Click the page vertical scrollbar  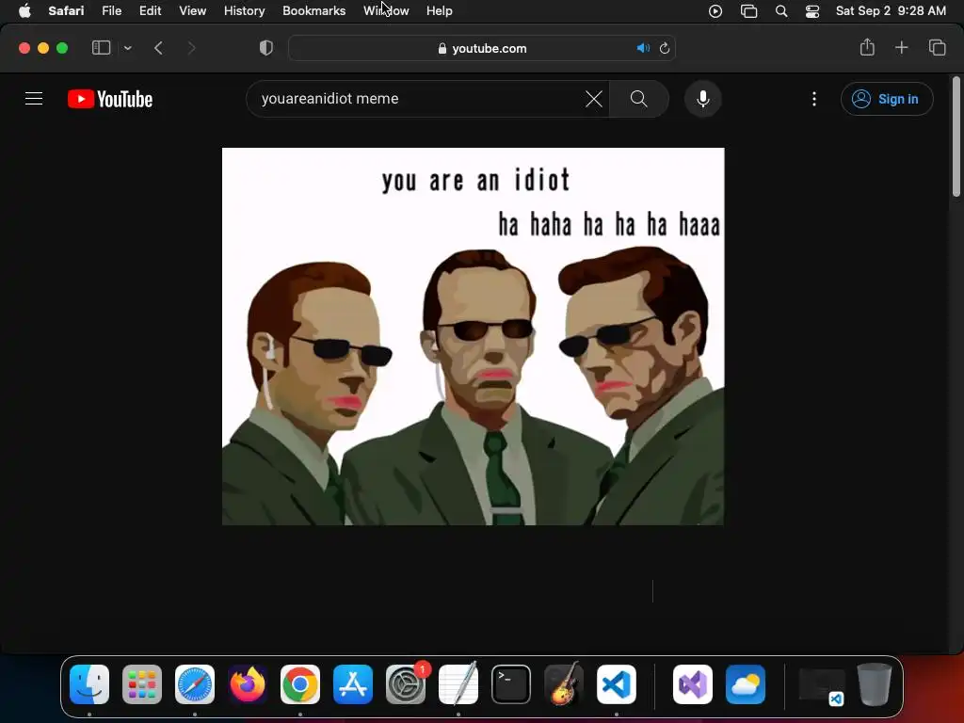[x=956, y=137]
